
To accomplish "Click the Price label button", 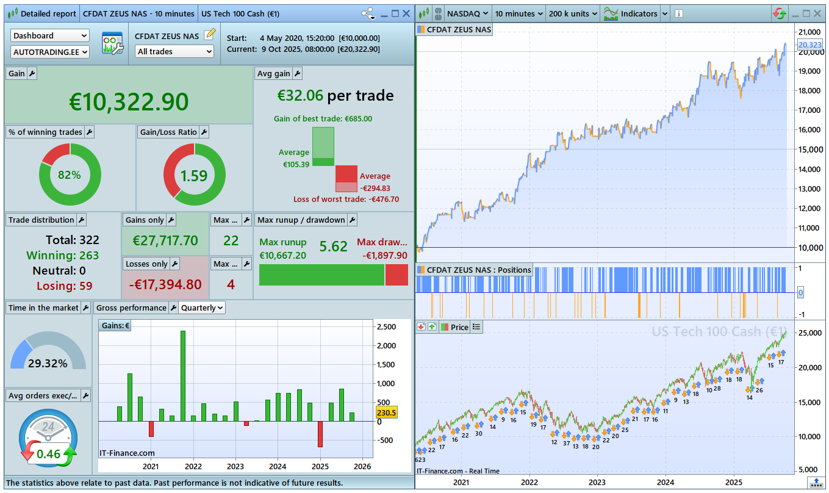I will click(x=454, y=327).
